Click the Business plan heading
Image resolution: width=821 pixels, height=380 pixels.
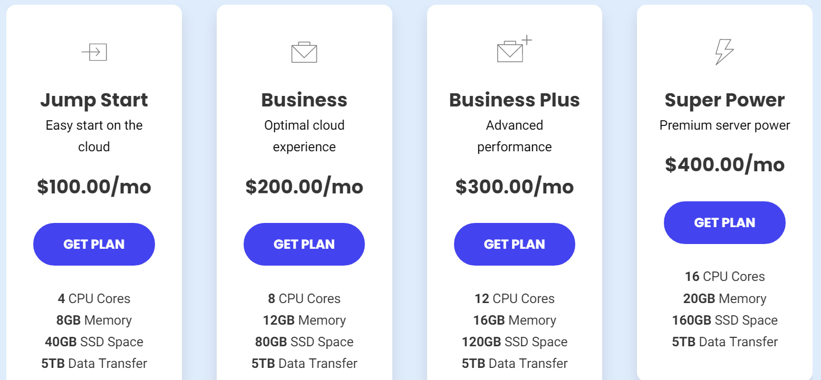tap(304, 100)
